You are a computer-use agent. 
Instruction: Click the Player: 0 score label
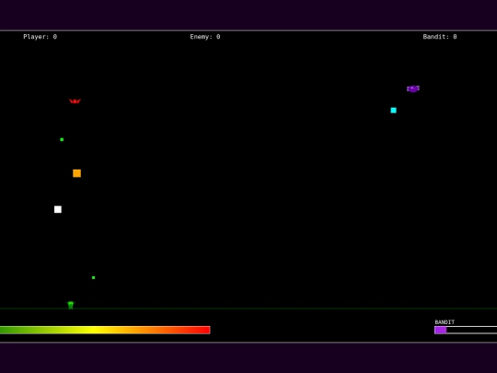coord(40,37)
